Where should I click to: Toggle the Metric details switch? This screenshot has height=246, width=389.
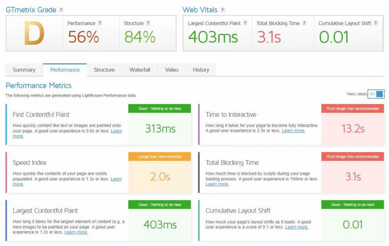point(376,94)
